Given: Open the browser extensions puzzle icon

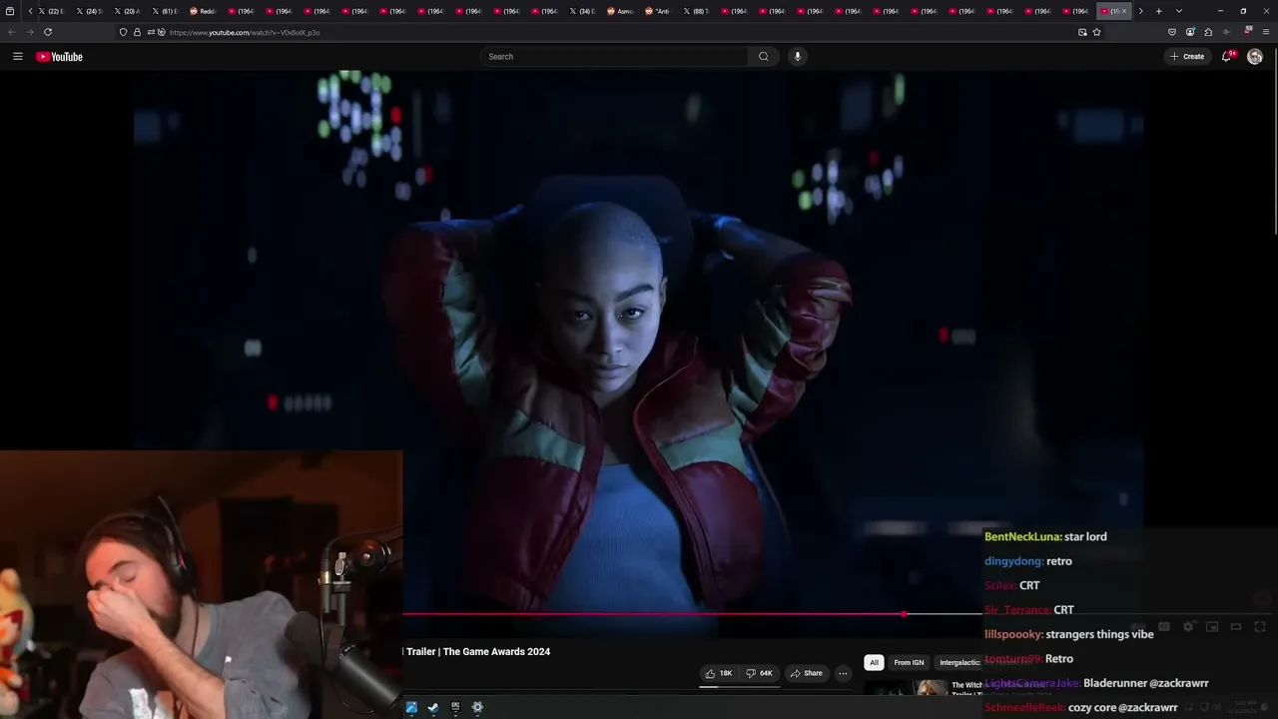Looking at the screenshot, I should pos(1208,32).
